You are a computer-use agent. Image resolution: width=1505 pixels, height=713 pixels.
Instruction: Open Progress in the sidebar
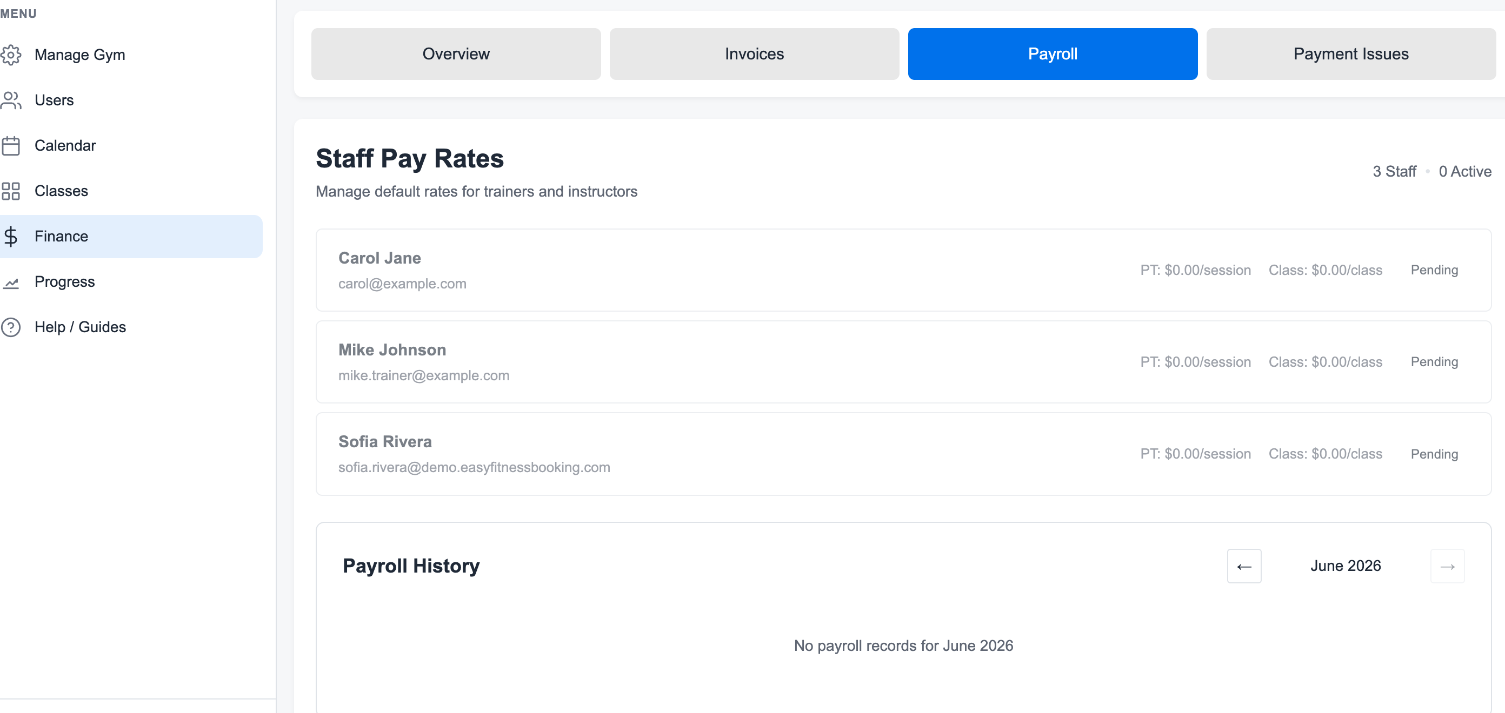click(131, 282)
